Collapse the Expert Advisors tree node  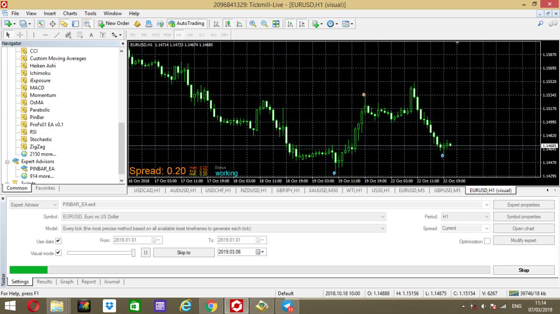tap(7, 162)
